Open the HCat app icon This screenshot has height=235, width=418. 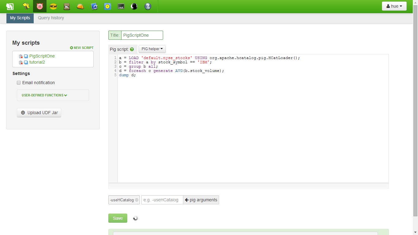point(53,6)
